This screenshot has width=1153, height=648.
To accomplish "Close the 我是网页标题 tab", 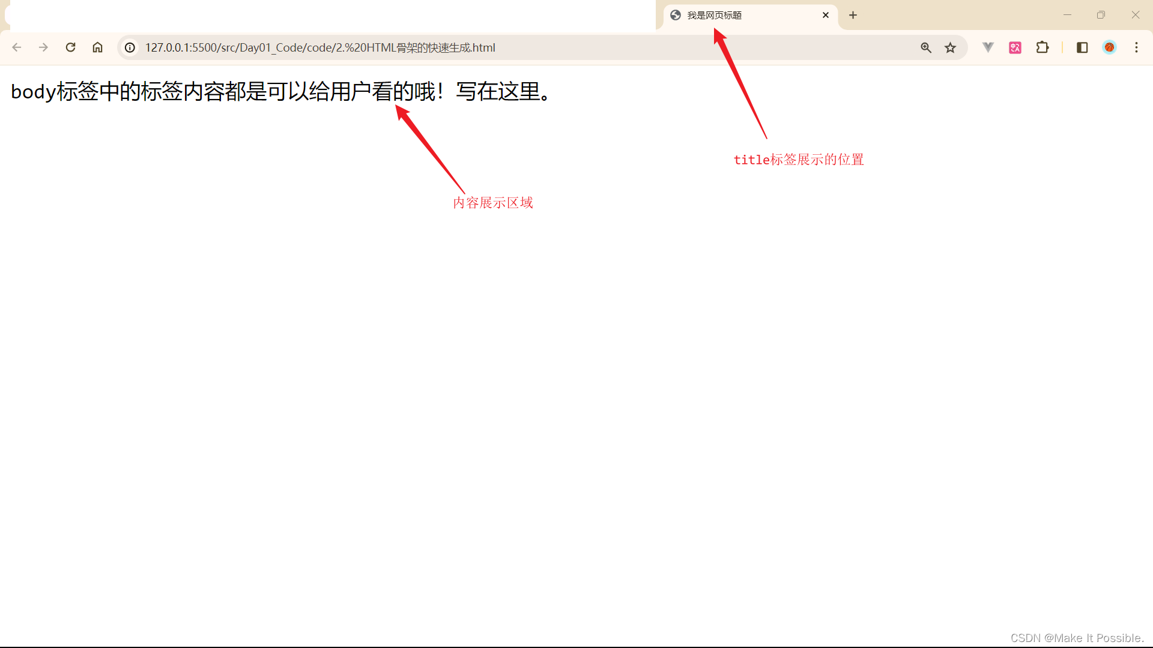I will 826,15.
